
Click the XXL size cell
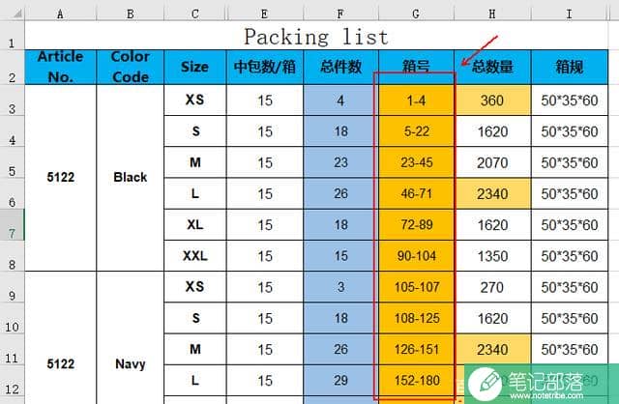[x=195, y=256]
